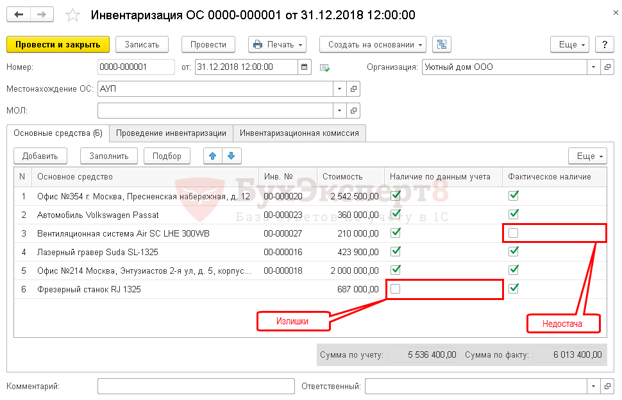Image resolution: width=622 pixels, height=400 pixels.
Task: Open the document structure icon next to Создать на основании
Action: pyautogui.click(x=441, y=44)
